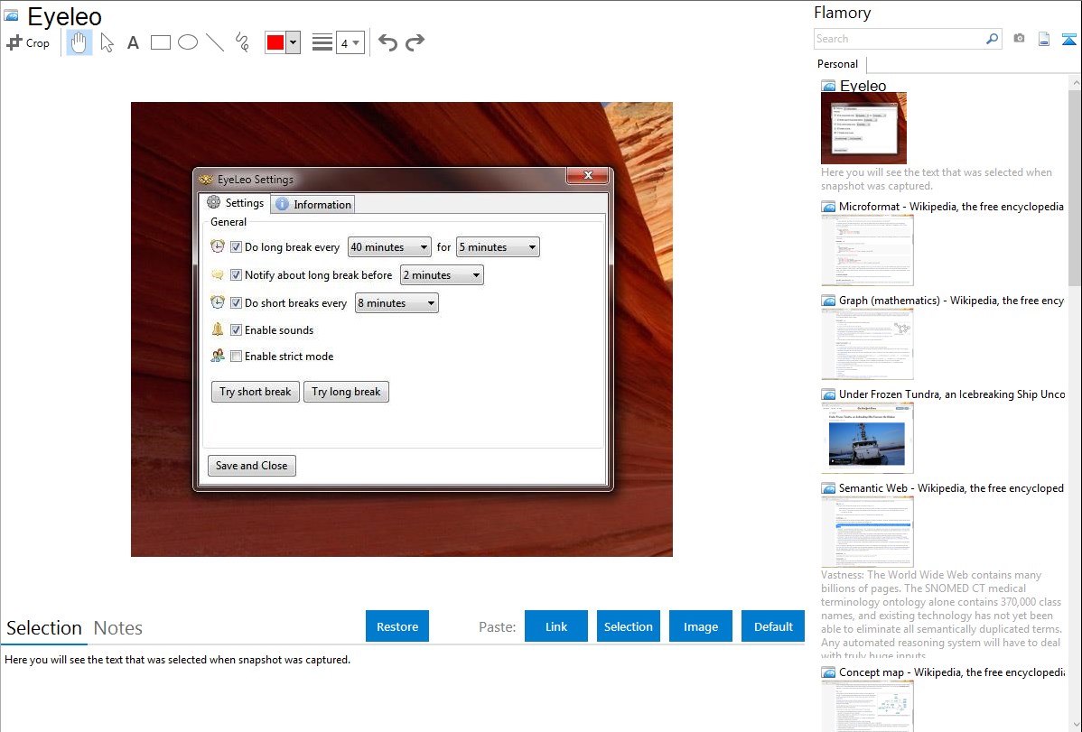Click the gear icon on Settings tab
The height and width of the screenshot is (732, 1082).
214,202
